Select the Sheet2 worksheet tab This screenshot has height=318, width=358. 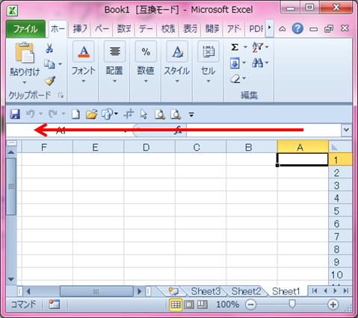point(246,291)
